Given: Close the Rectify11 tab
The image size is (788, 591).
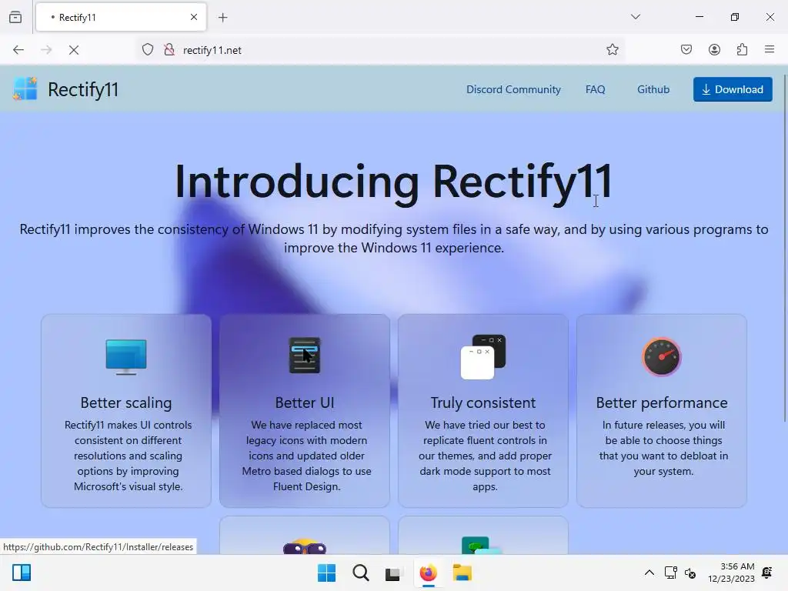Looking at the screenshot, I should point(194,17).
